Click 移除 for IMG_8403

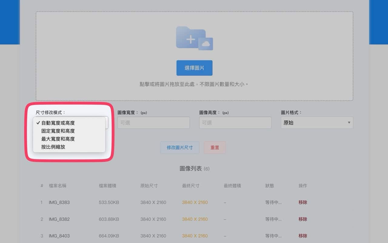click(303, 236)
